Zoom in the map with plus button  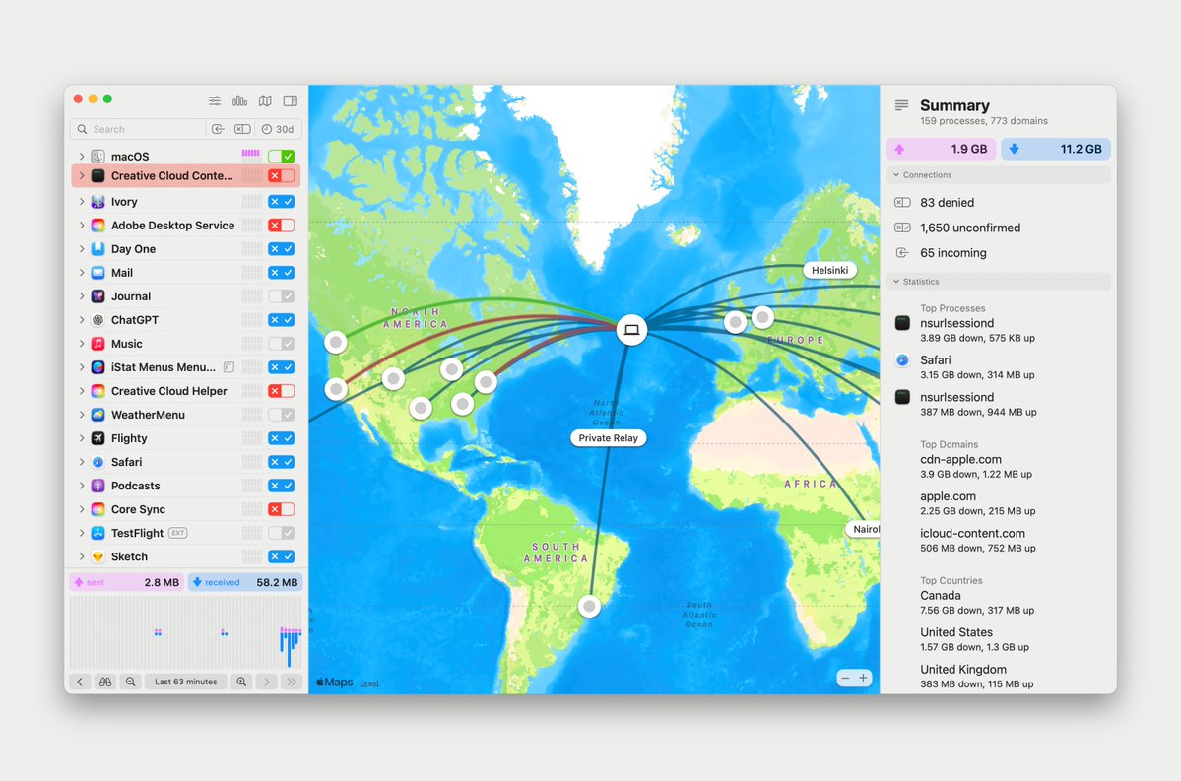point(863,678)
